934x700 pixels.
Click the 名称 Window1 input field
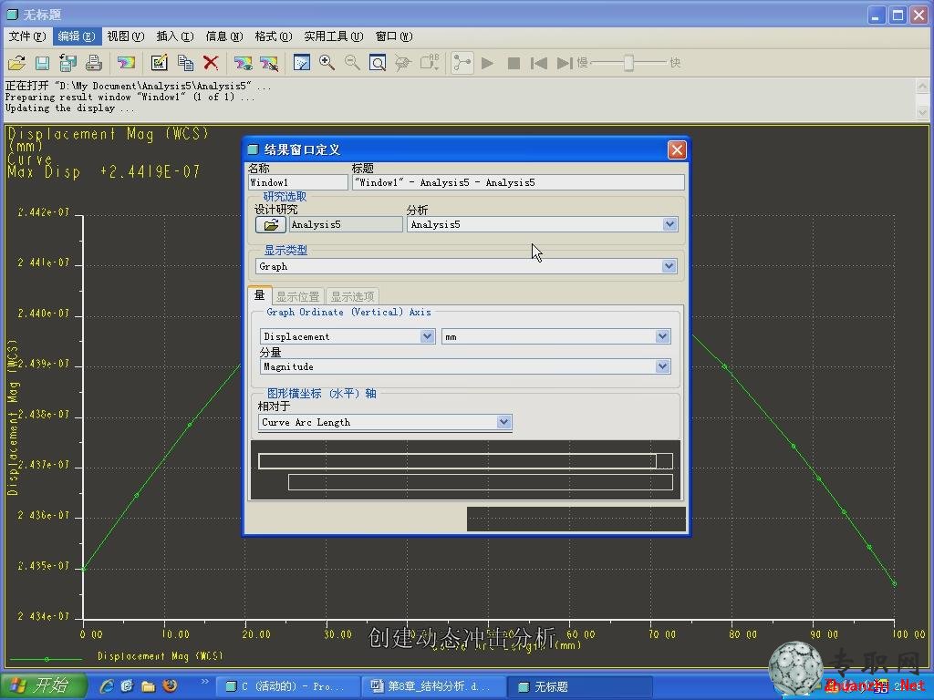click(x=298, y=182)
